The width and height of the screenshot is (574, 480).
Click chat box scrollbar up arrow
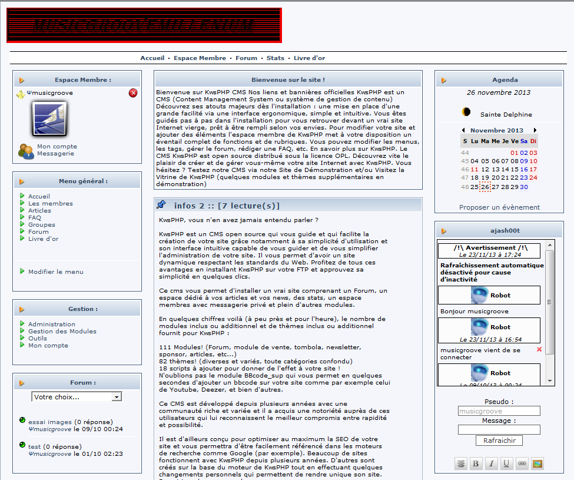pyautogui.click(x=550, y=244)
